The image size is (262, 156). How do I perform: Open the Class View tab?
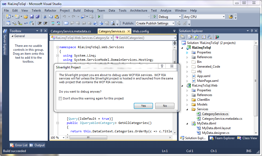click(247, 138)
